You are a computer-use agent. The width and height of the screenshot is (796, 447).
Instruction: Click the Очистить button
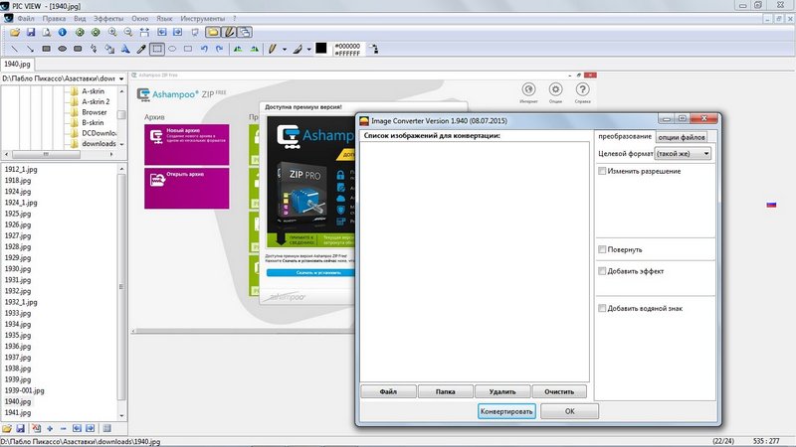point(559,391)
